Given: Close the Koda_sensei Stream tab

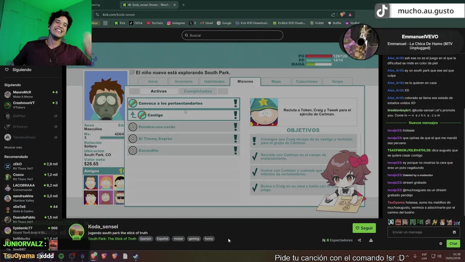Looking at the screenshot, I should pos(175,5).
